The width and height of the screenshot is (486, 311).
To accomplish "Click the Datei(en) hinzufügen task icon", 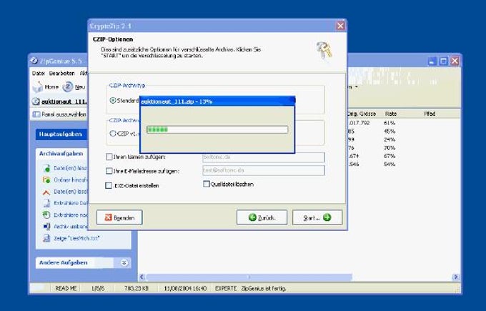I will (x=46, y=168).
